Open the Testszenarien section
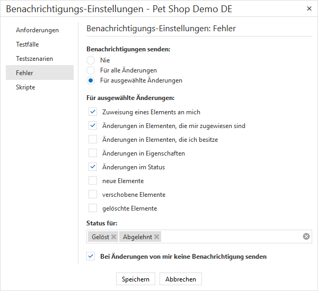 [x=34, y=59]
